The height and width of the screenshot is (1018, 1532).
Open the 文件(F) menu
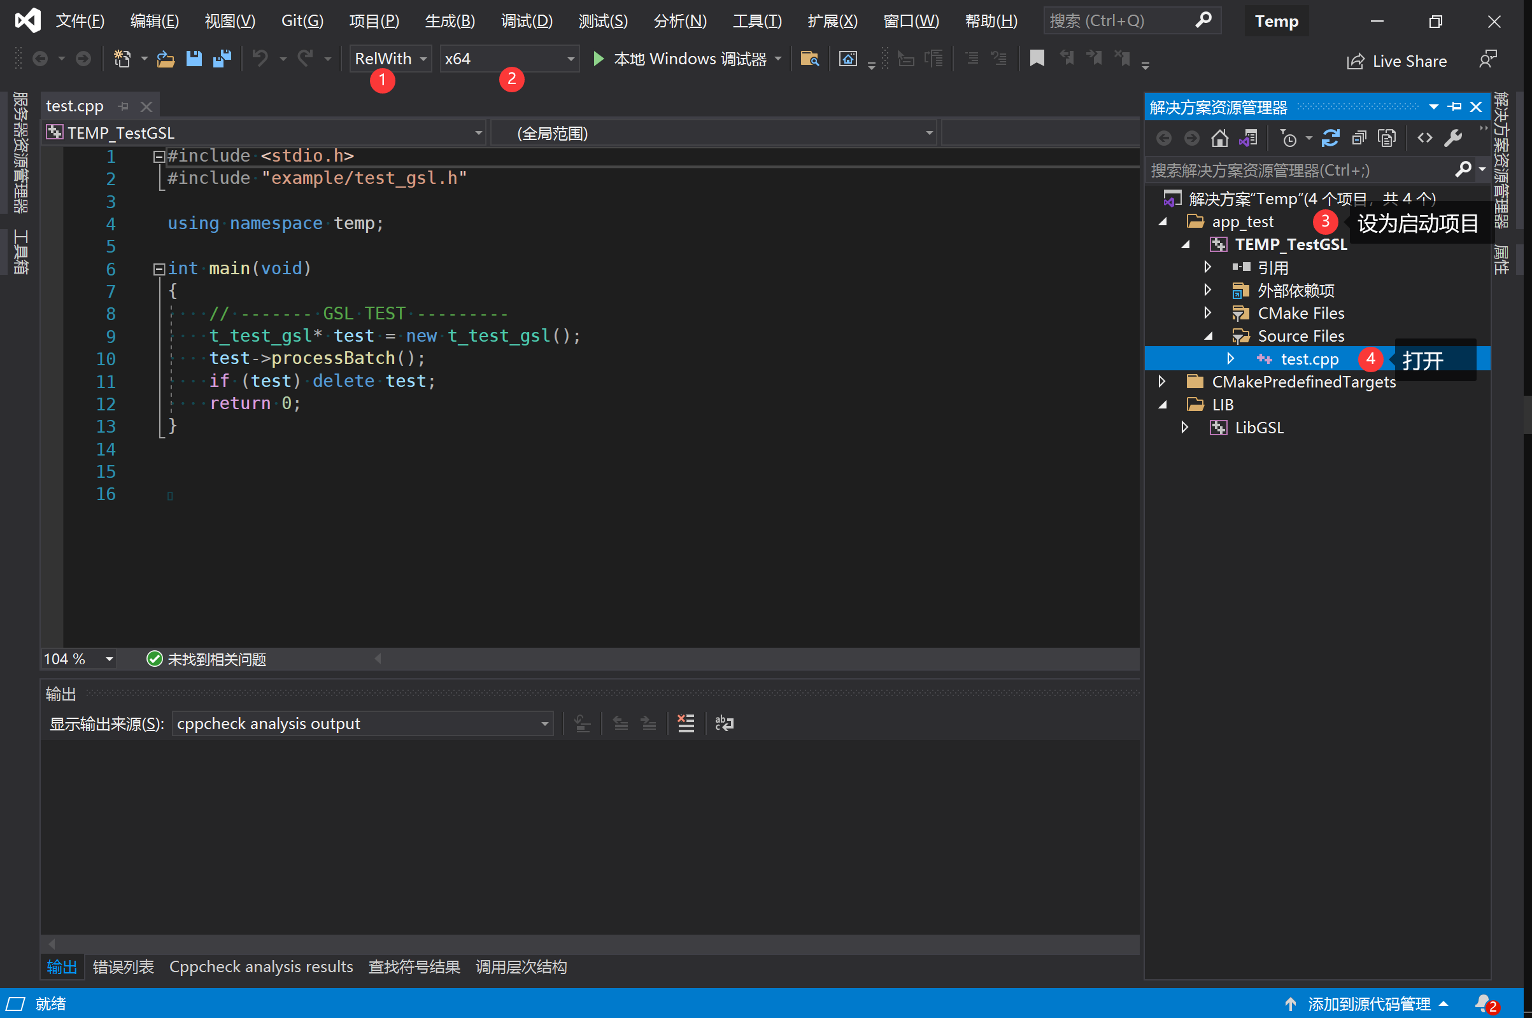[x=80, y=21]
